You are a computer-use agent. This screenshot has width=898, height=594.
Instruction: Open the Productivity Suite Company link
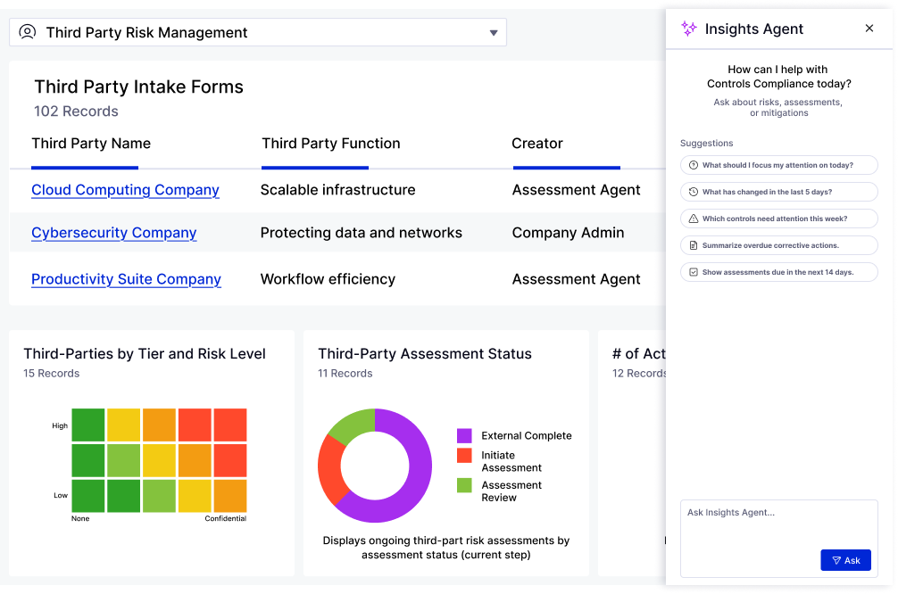(126, 279)
